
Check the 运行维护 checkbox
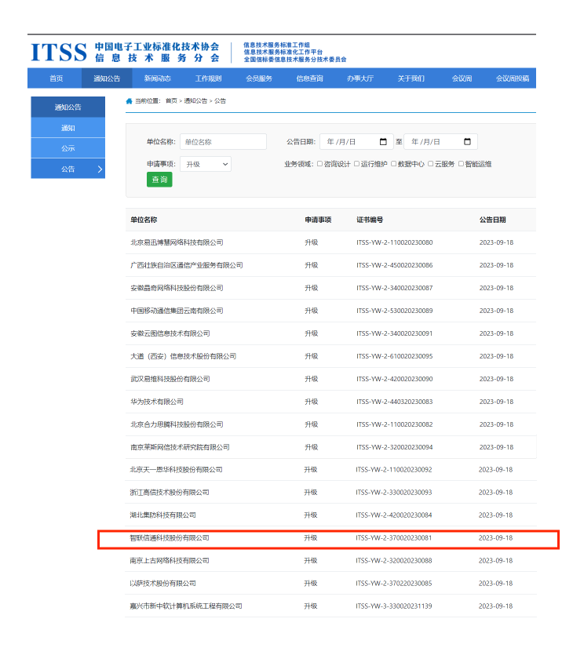[356, 164]
